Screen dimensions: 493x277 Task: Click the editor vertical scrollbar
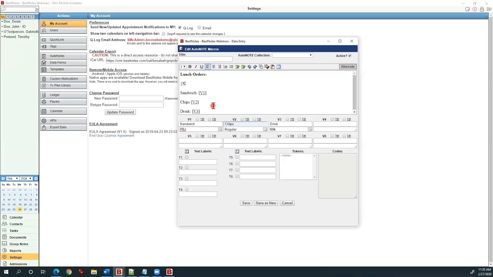(x=354, y=93)
